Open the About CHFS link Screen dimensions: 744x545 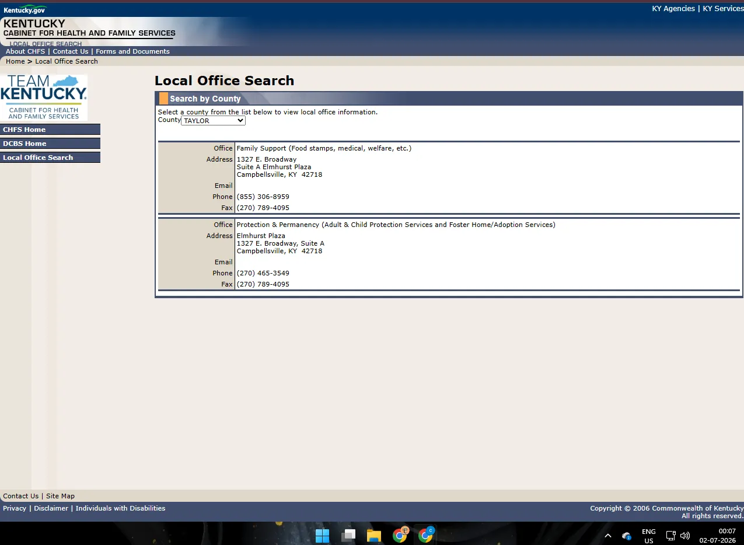click(x=25, y=51)
